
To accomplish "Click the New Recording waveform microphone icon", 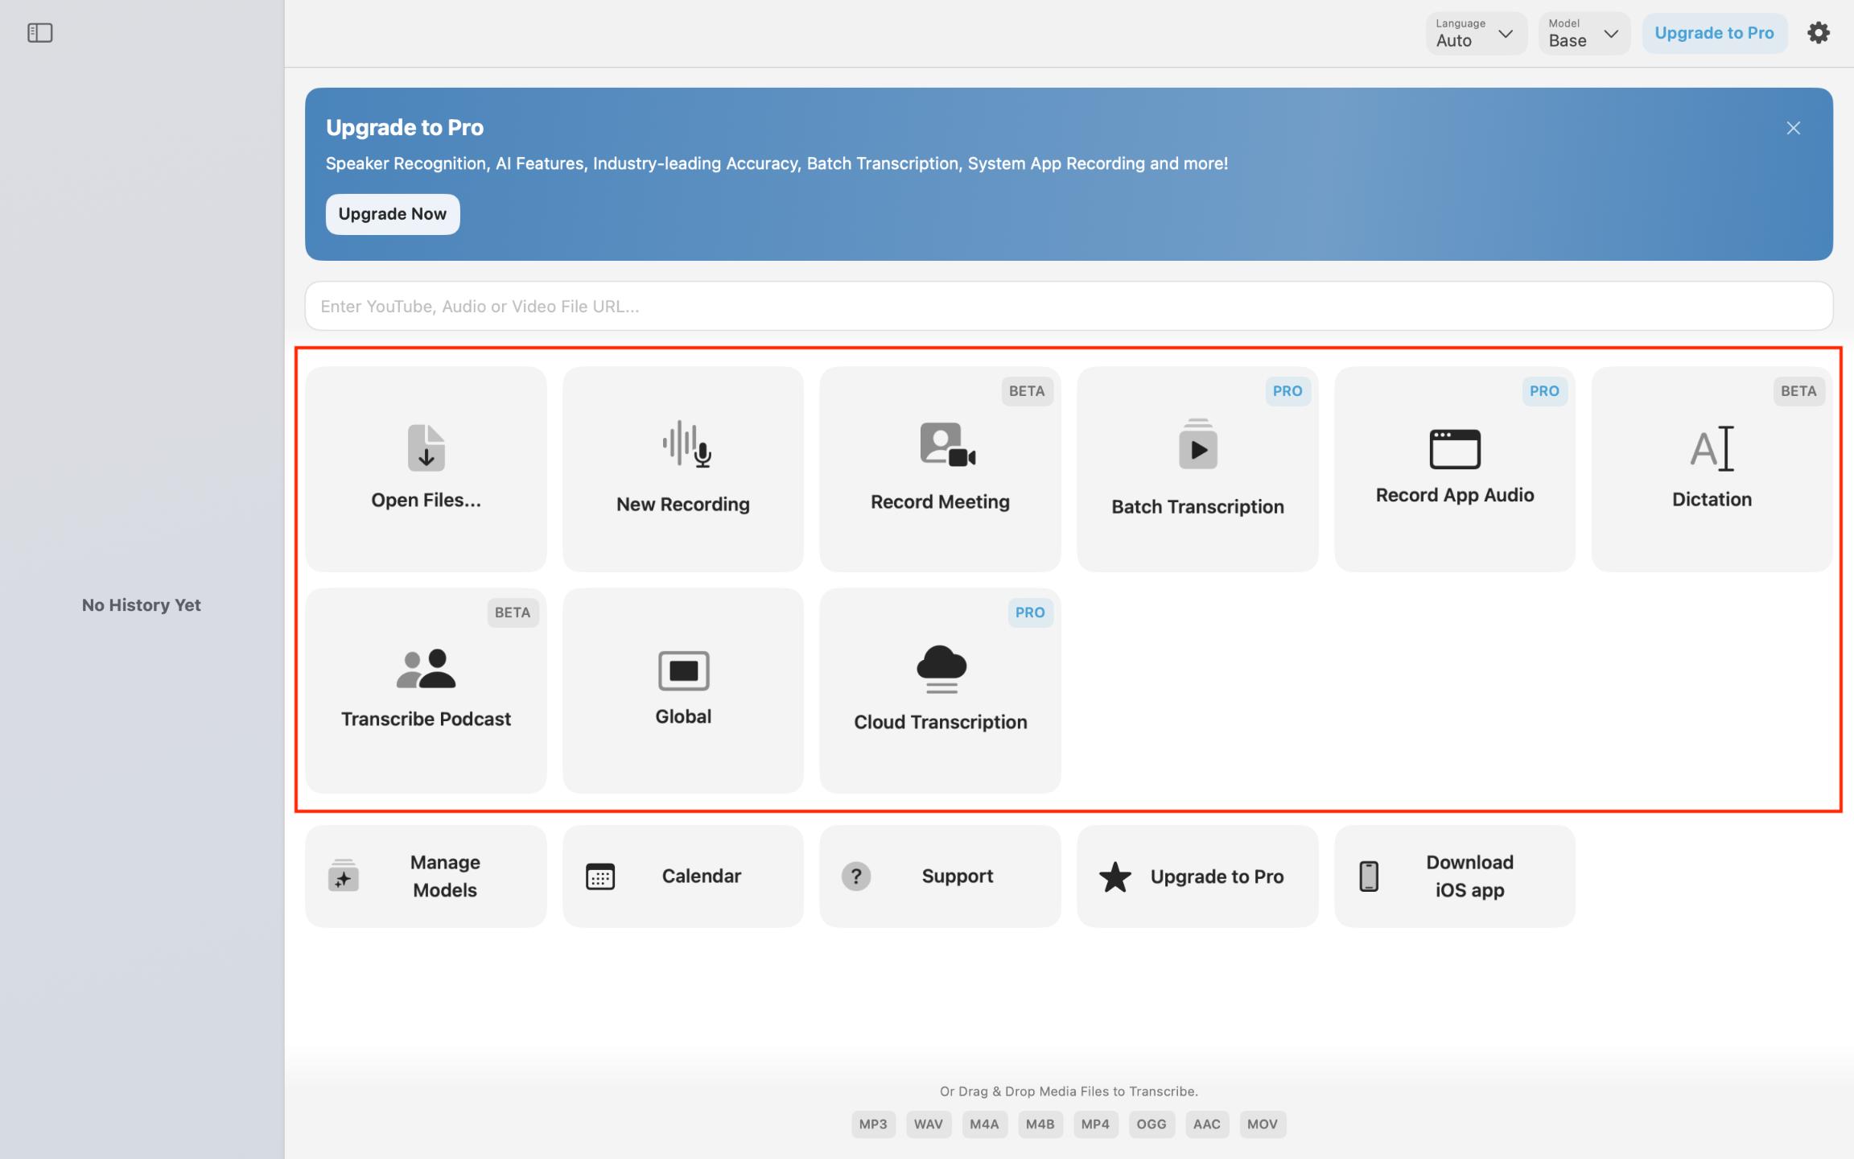I will tap(686, 444).
